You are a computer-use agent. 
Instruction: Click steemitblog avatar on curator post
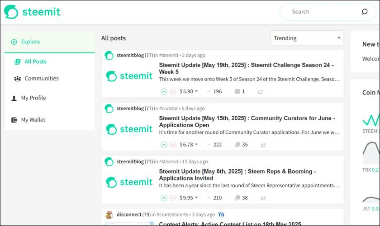[x=109, y=108]
